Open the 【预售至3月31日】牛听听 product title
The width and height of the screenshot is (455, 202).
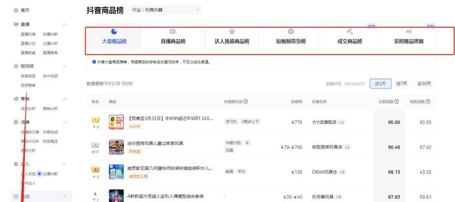(x=171, y=119)
